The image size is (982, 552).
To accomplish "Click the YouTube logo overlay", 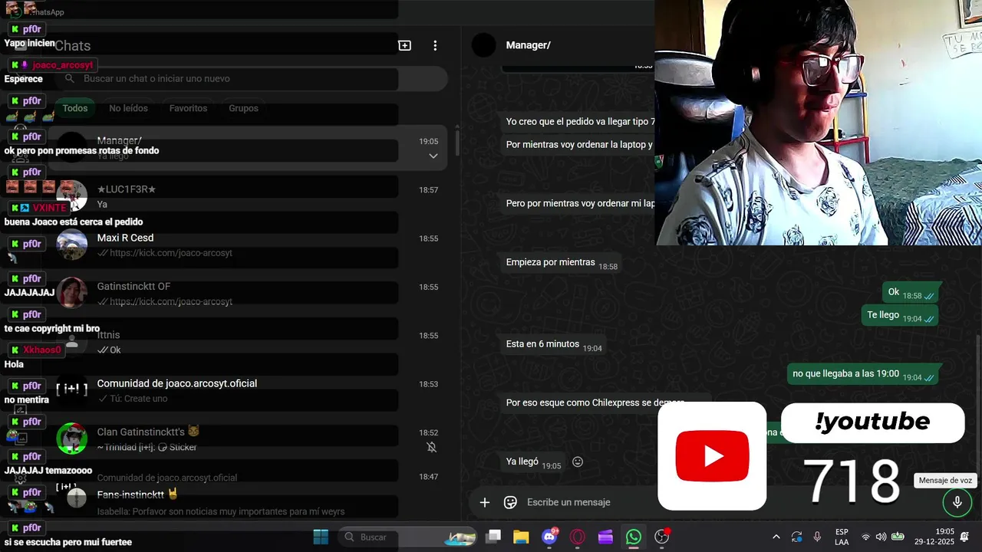I will point(712,456).
